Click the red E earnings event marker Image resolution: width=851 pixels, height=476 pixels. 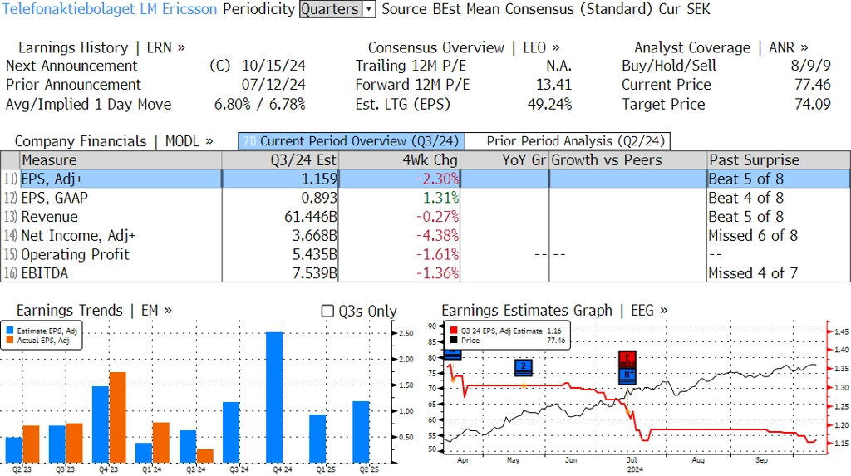click(627, 358)
